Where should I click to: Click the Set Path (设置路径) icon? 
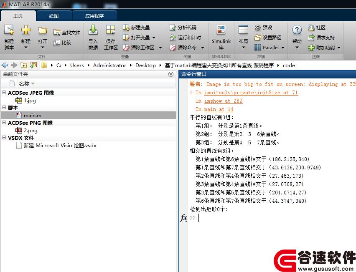[257, 38]
